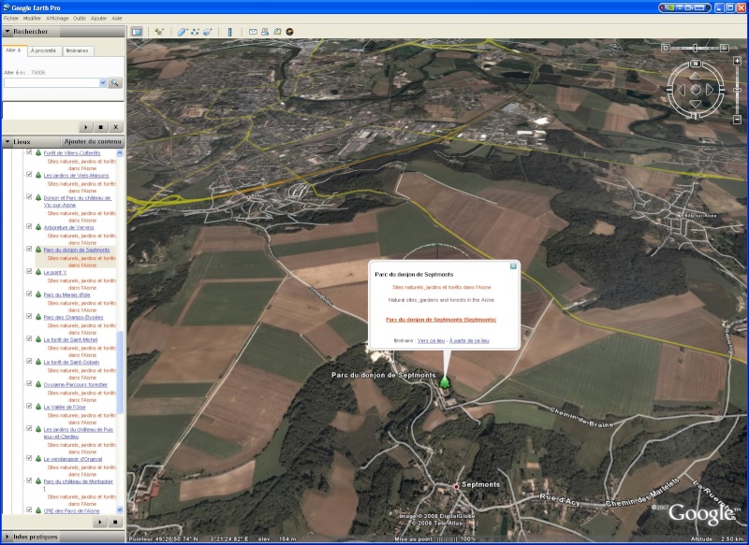Click the play button in the Rechercher panel
749x545 pixels.
click(86, 127)
